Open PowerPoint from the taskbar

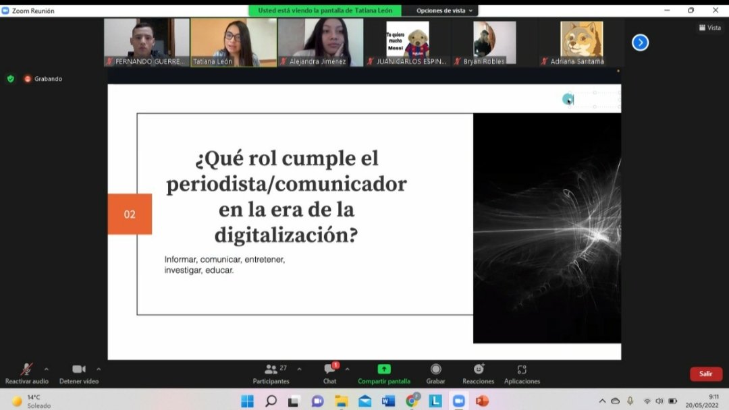[x=482, y=401]
